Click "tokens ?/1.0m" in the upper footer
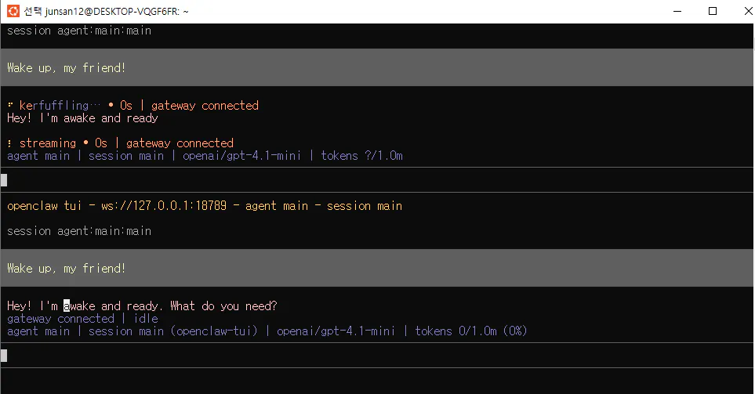This screenshot has height=394, width=755. pyautogui.click(x=361, y=156)
